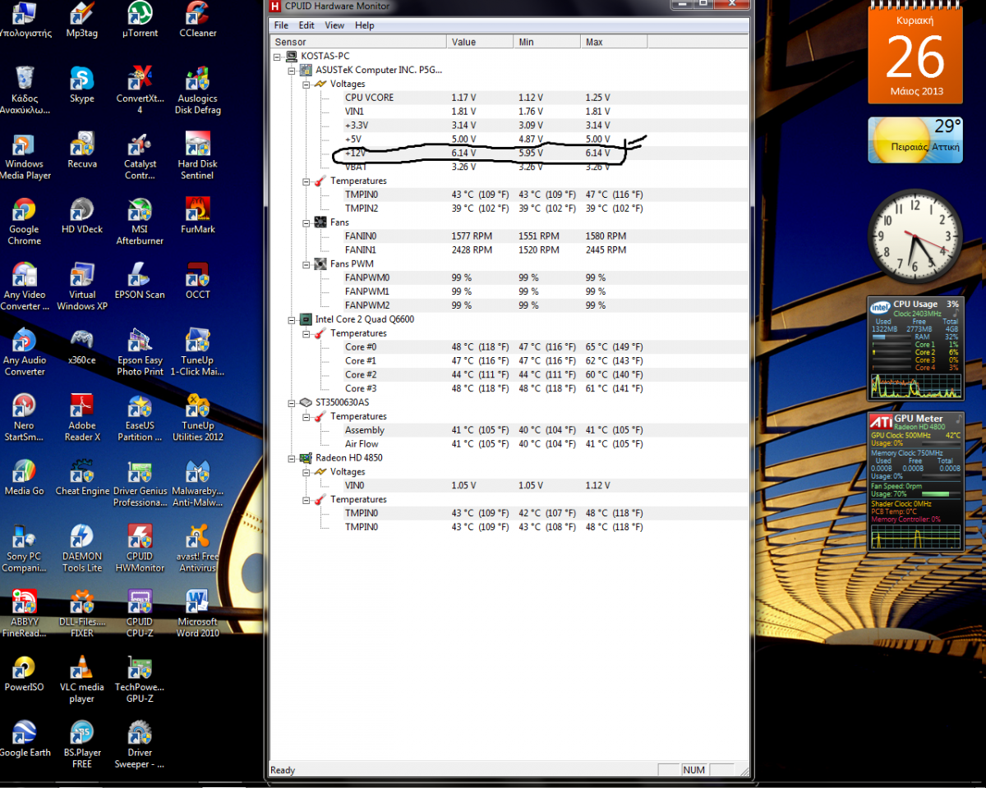
Task: Click the Ready status bar text
Action: click(x=283, y=770)
